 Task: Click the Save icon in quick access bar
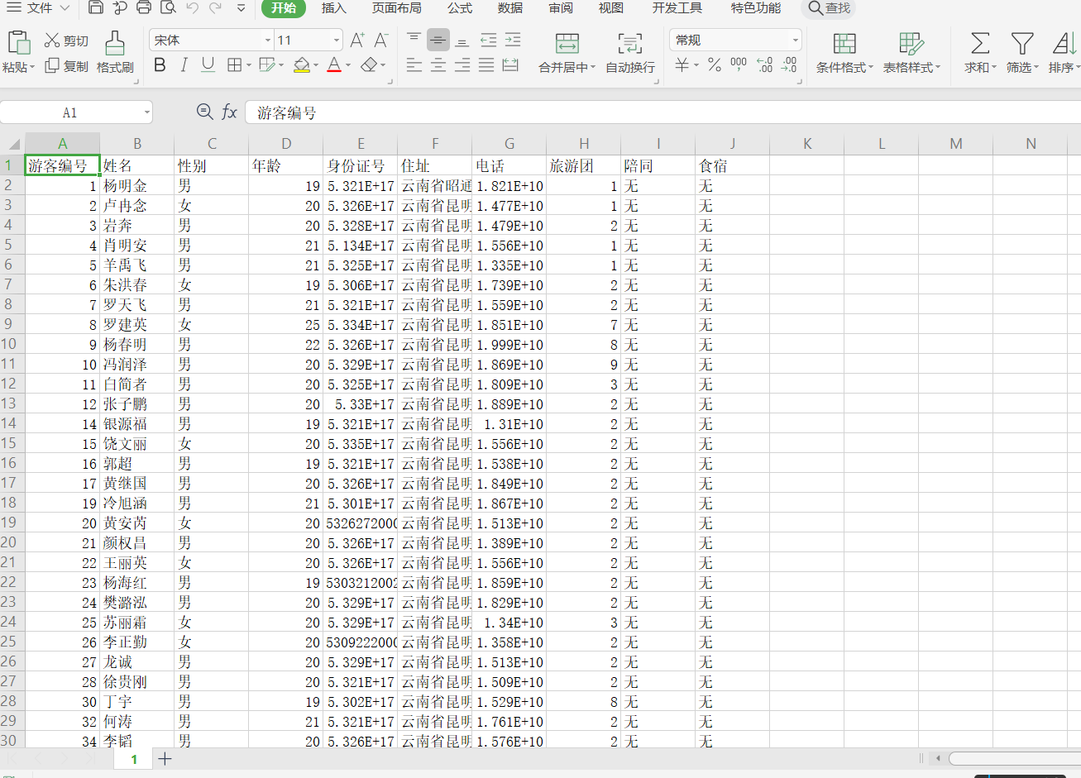[x=96, y=8]
